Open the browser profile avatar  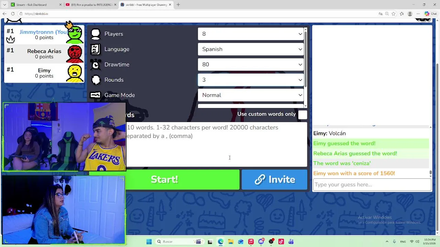coord(410,14)
